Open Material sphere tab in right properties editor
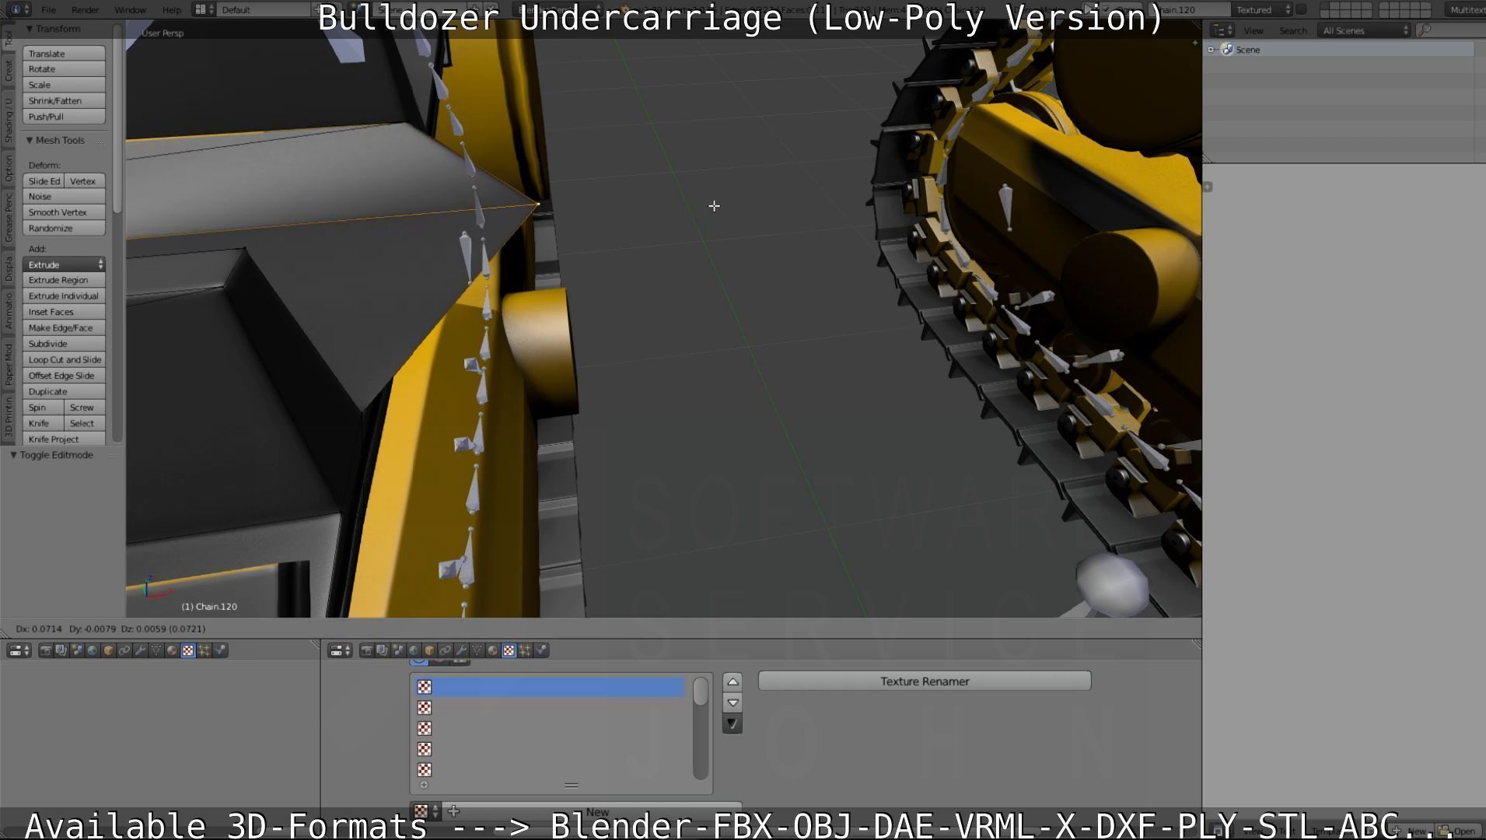Screen dimensions: 1486x840 pyautogui.click(x=493, y=650)
